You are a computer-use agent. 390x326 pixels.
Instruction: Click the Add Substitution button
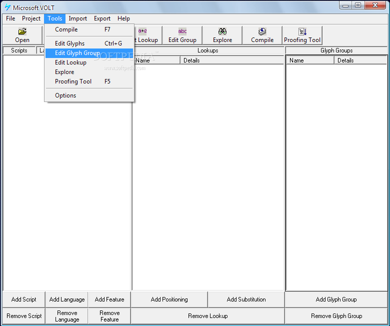[x=246, y=299]
